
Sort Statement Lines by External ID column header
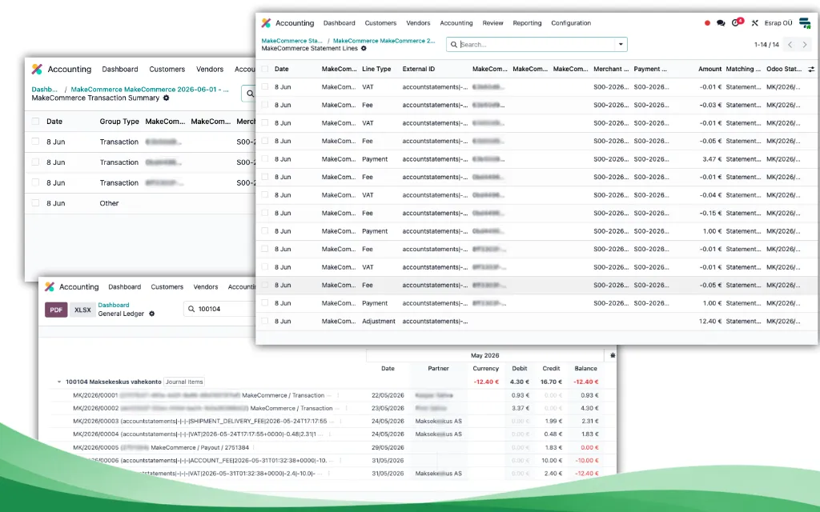point(418,69)
